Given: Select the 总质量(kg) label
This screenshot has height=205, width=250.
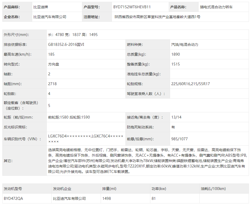Looking at the screenshot, I should coord(137,54).
